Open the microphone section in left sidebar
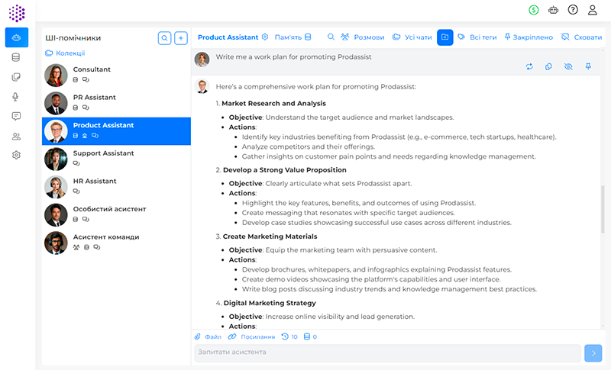 click(16, 97)
